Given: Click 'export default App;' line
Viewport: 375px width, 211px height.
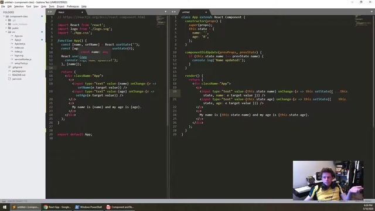Looking at the screenshot, I should tap(75, 134).
